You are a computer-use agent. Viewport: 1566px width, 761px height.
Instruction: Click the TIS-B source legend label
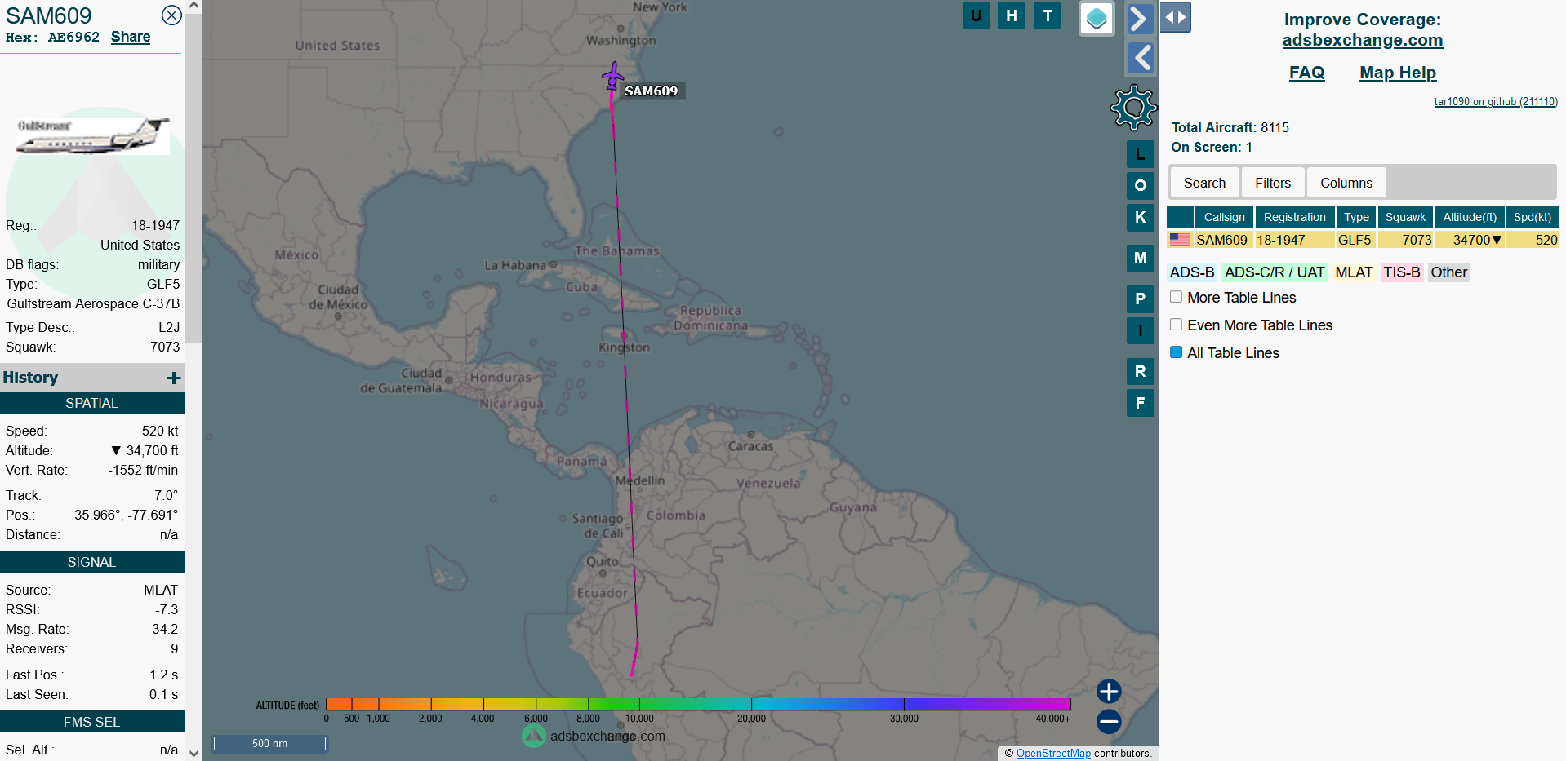click(1402, 272)
